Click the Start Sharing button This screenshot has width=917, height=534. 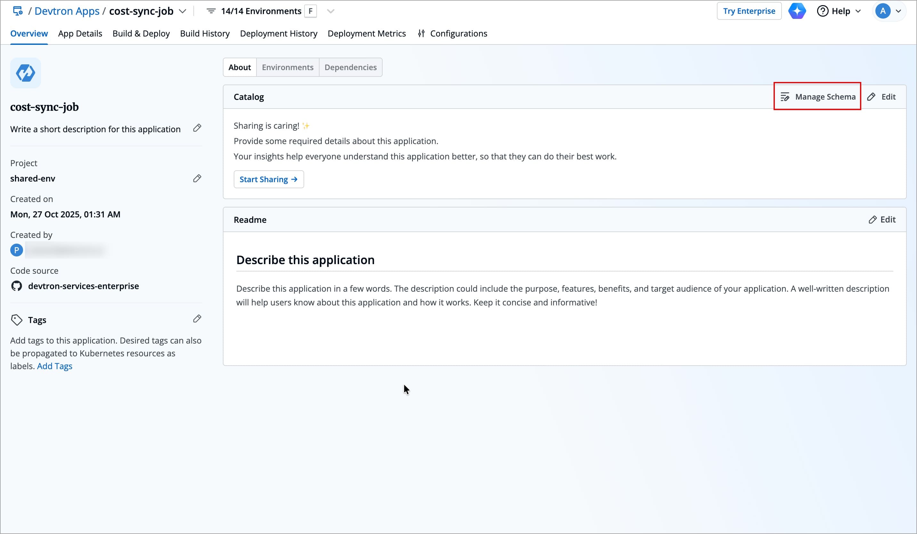point(269,179)
